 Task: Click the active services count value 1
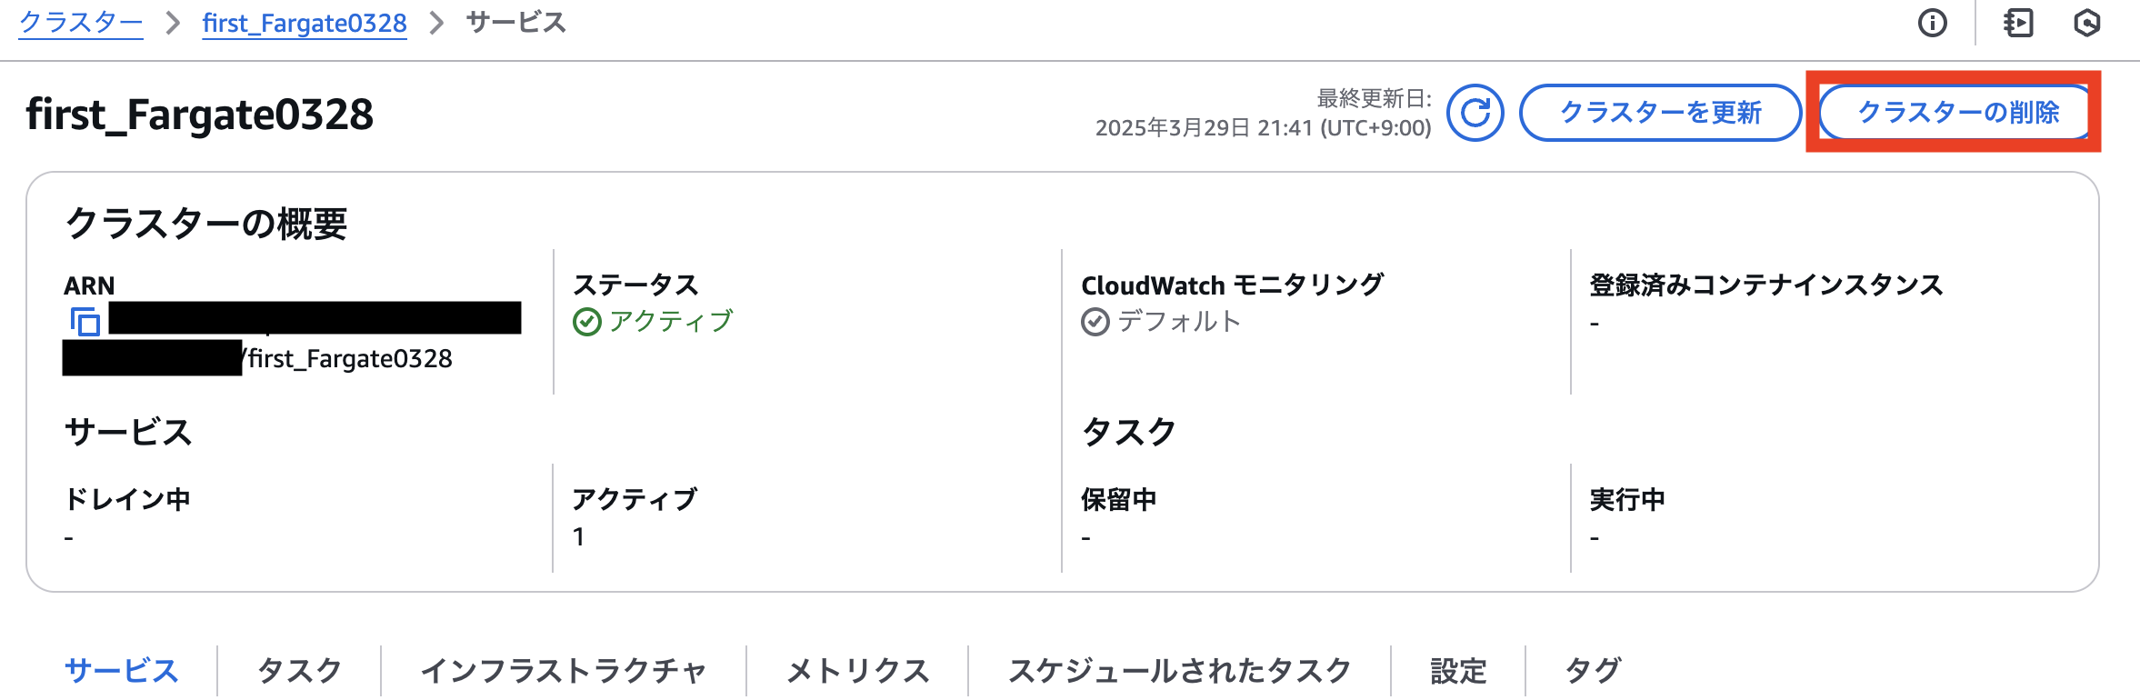[x=579, y=537]
